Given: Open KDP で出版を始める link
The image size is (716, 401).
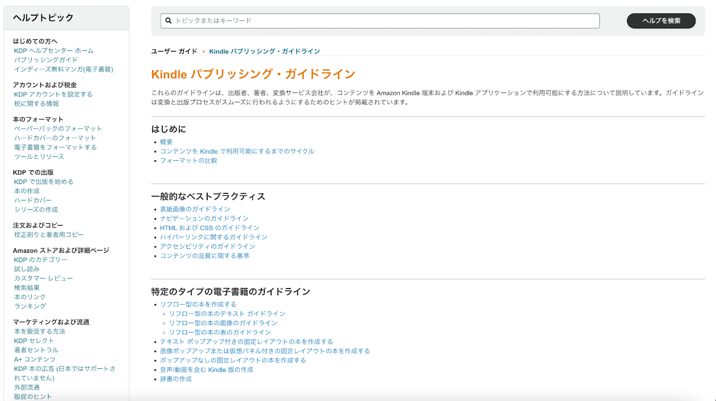Looking at the screenshot, I should coord(44,182).
